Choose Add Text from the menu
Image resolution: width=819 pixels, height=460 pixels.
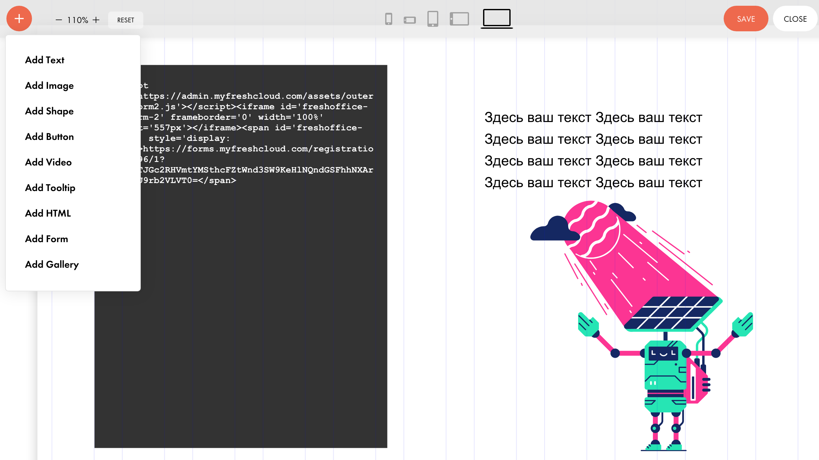click(45, 60)
